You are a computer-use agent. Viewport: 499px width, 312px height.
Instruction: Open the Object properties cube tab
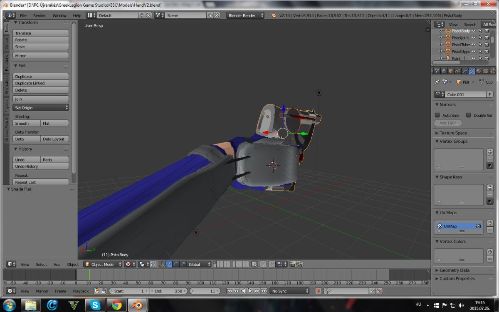click(x=451, y=71)
